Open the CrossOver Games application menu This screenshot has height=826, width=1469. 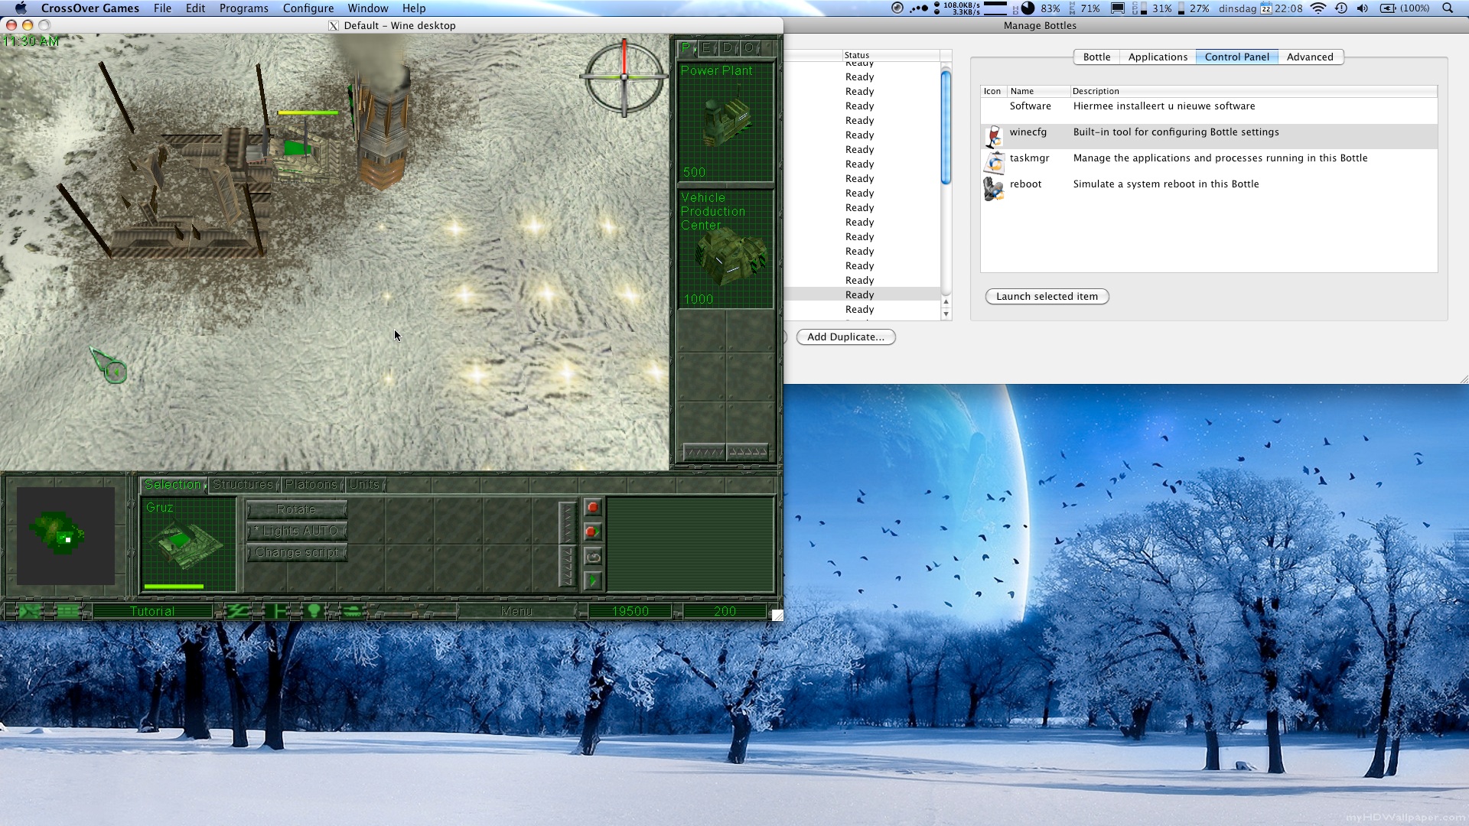[x=90, y=8]
